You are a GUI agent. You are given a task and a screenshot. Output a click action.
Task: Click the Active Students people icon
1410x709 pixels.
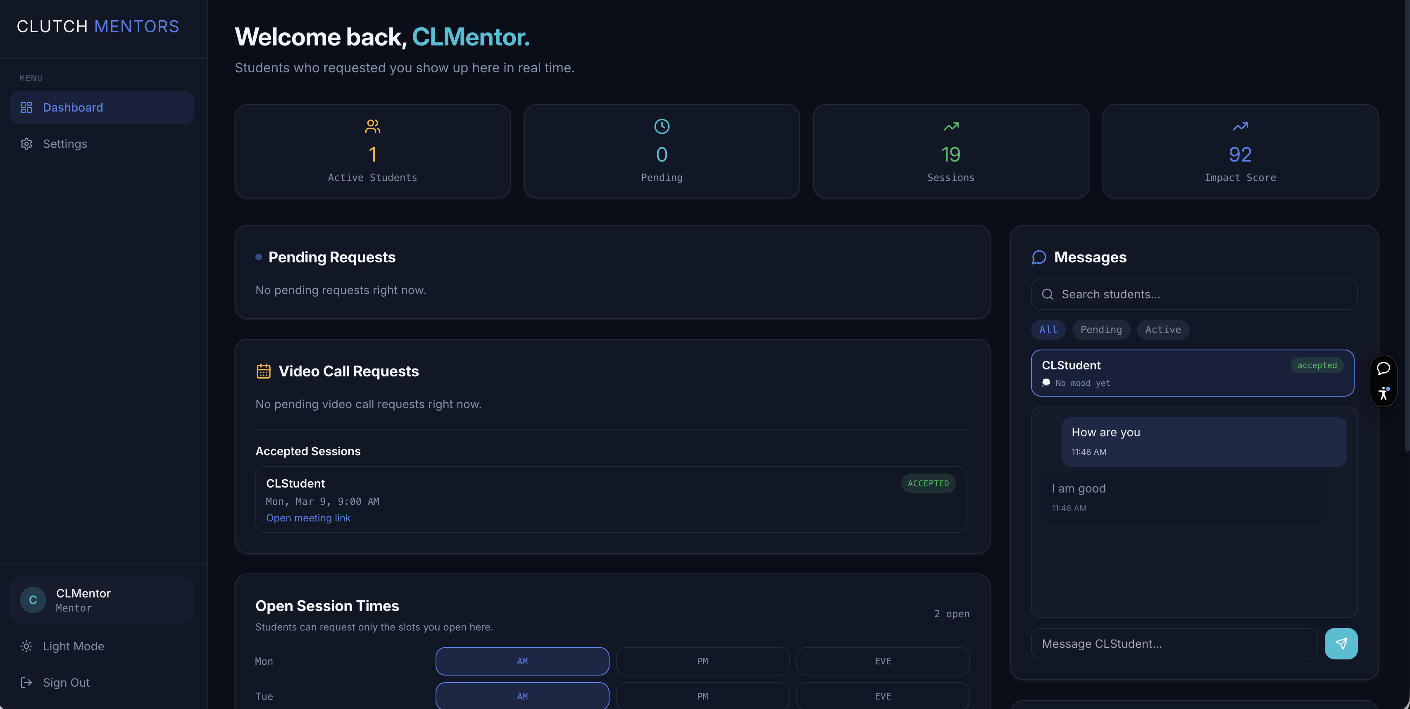coord(372,126)
